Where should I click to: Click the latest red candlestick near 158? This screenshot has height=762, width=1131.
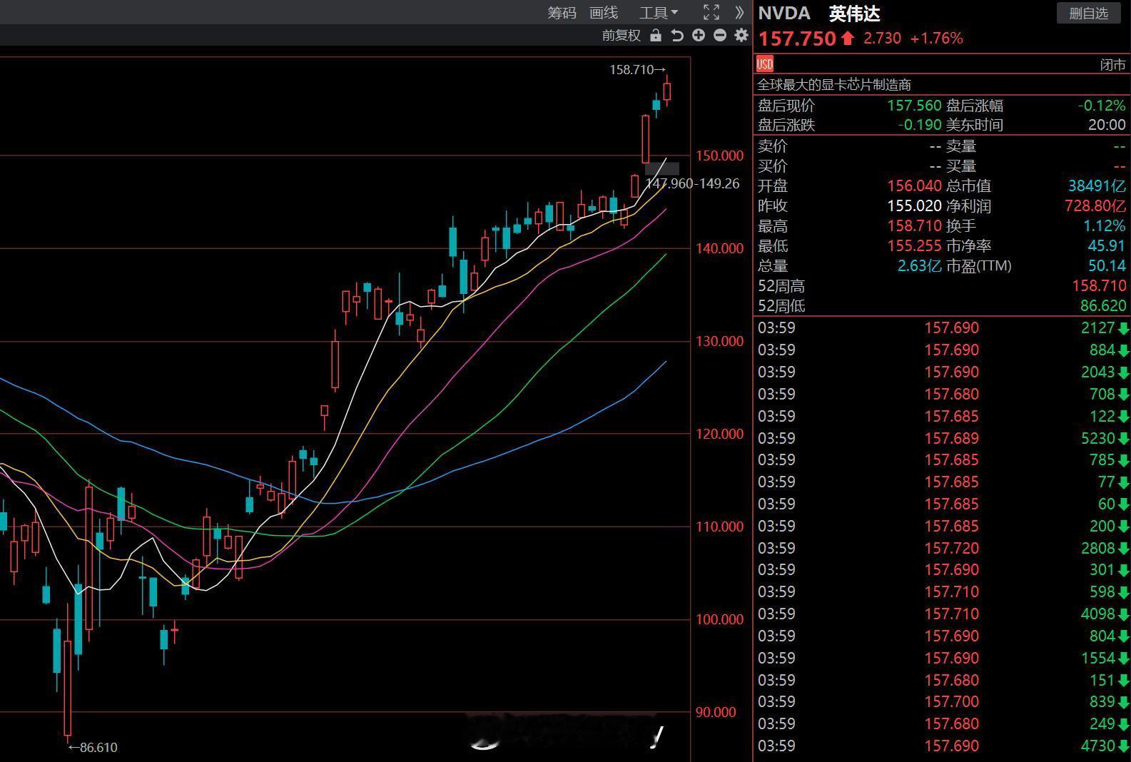(667, 91)
